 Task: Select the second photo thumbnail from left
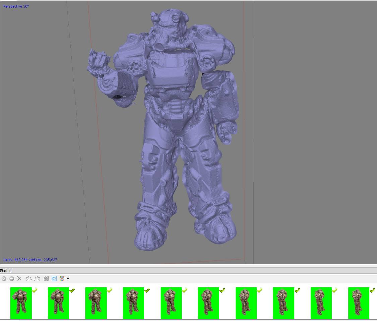coord(58,303)
